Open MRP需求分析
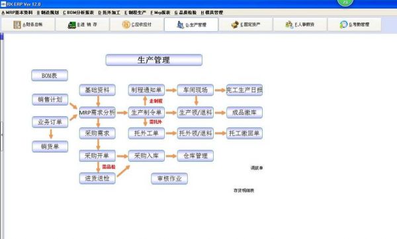The width and height of the screenshot is (397, 239). pyautogui.click(x=97, y=112)
